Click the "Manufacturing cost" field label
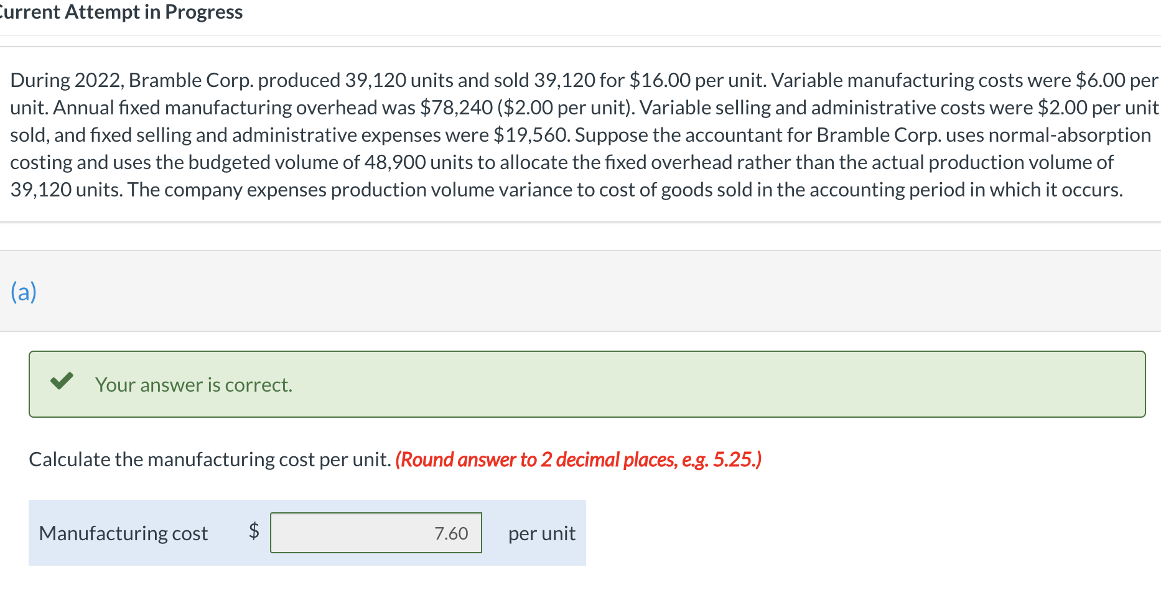This screenshot has height=603, width=1161. [x=123, y=533]
